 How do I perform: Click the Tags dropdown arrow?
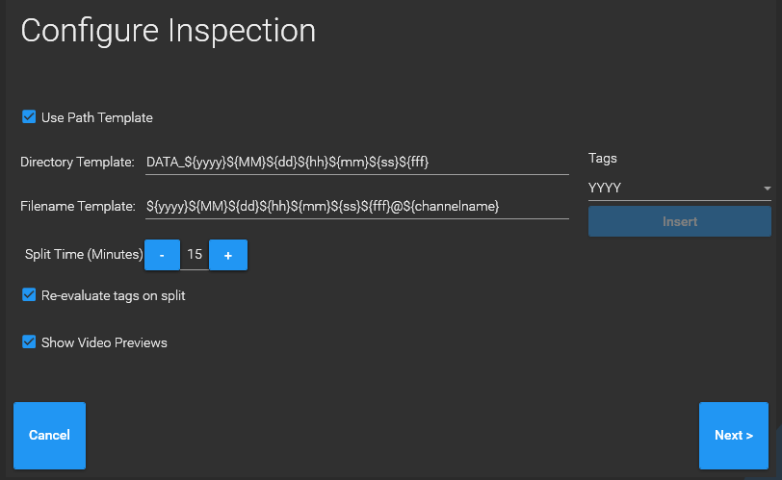click(x=768, y=189)
